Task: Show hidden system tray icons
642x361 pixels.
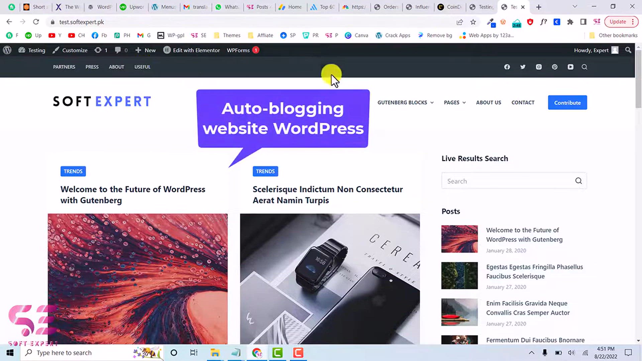Action: (x=531, y=353)
